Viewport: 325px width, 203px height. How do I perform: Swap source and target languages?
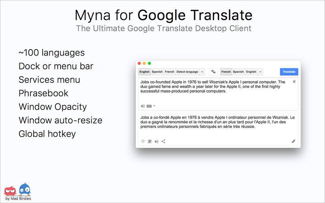coord(213,72)
